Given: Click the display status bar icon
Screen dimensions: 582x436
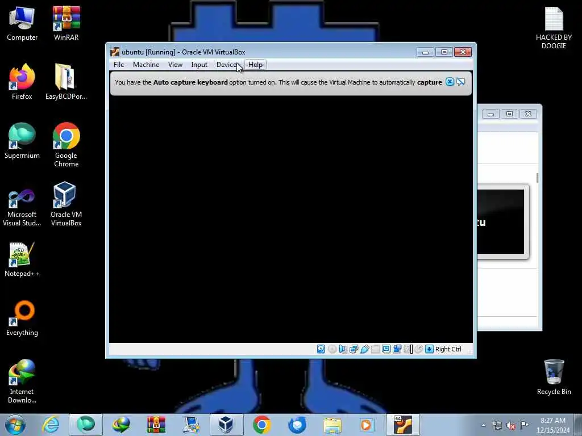Looking at the screenshot, I should pyautogui.click(x=386, y=349).
